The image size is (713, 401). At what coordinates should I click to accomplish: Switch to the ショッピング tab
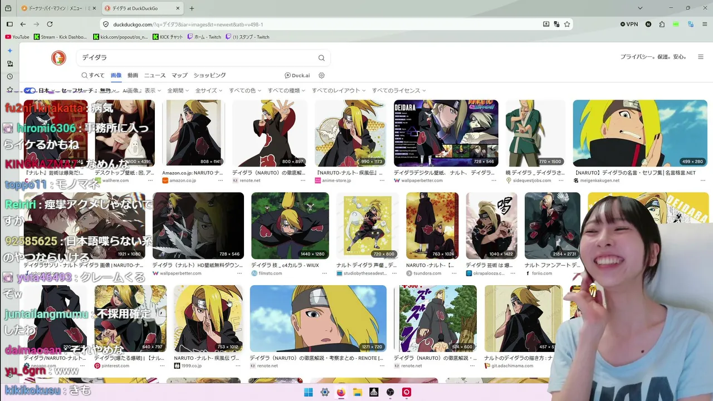pyautogui.click(x=209, y=75)
